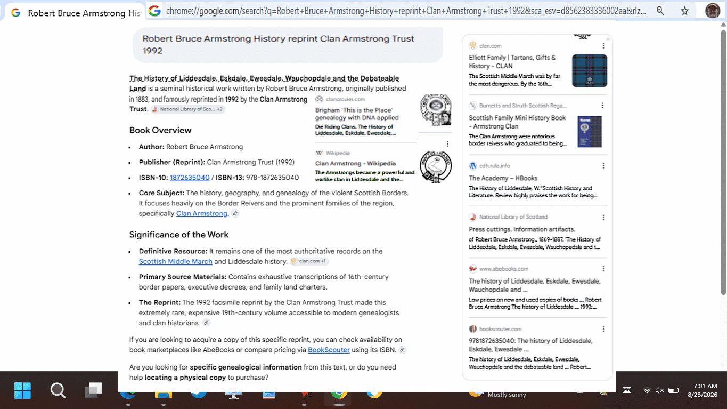
Task: Click the "Book Overview" heading
Action: (x=160, y=131)
